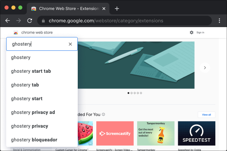
Task: Choose the "ghostery start tab" suggestion
Action: (31, 71)
